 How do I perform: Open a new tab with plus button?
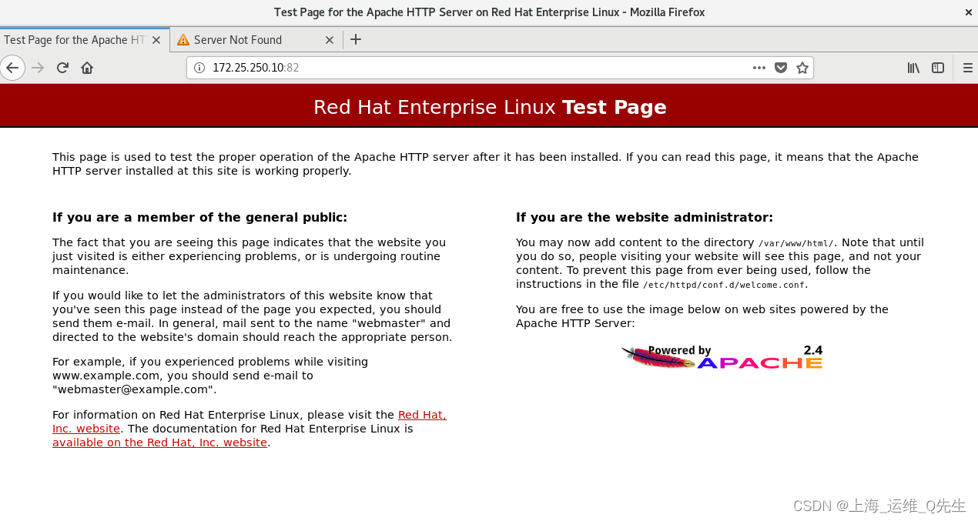[356, 39]
